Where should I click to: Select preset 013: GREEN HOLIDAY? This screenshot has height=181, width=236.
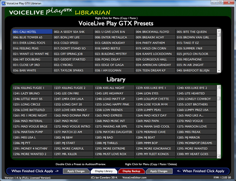[x=114, y=43]
